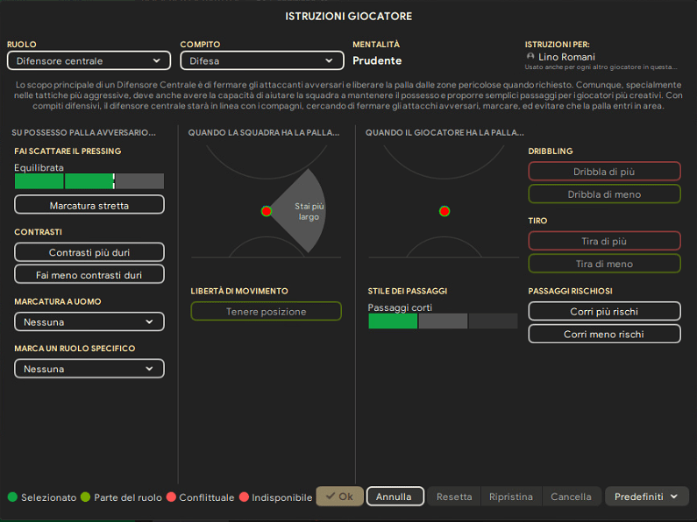Click the Resetta button
The height and width of the screenshot is (522, 697).
click(x=454, y=497)
